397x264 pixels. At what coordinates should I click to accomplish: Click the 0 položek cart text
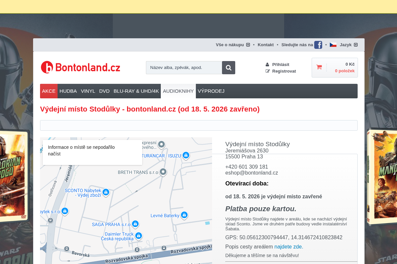click(x=345, y=71)
